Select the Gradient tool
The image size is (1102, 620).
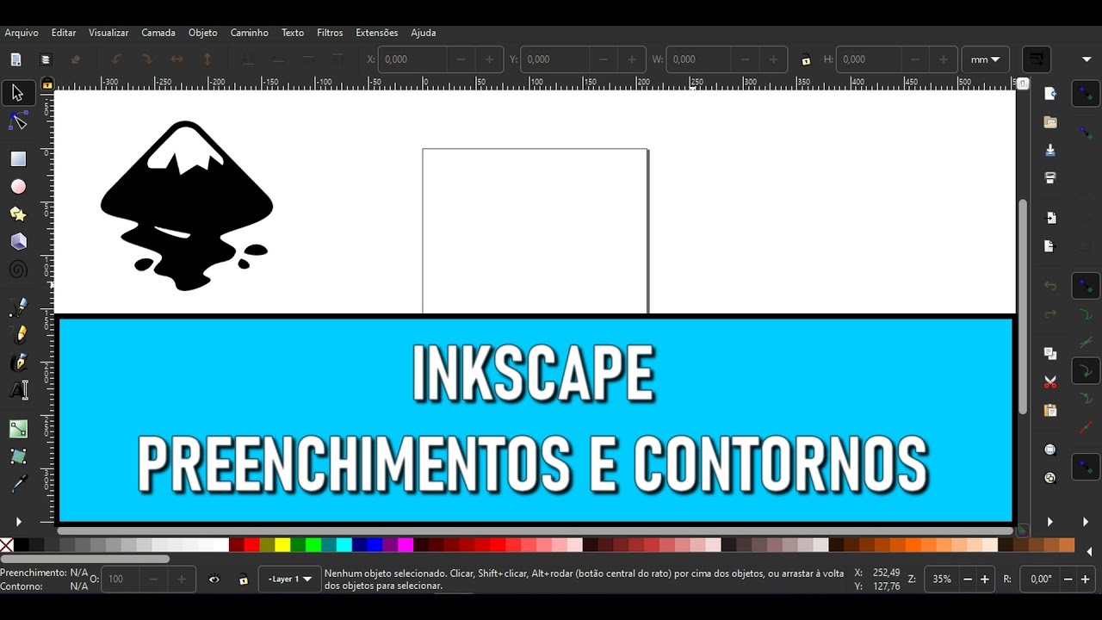click(18, 428)
